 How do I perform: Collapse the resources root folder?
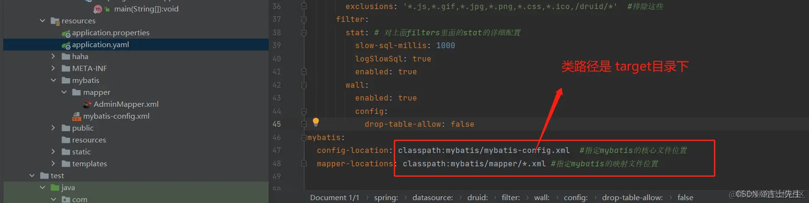click(x=43, y=21)
